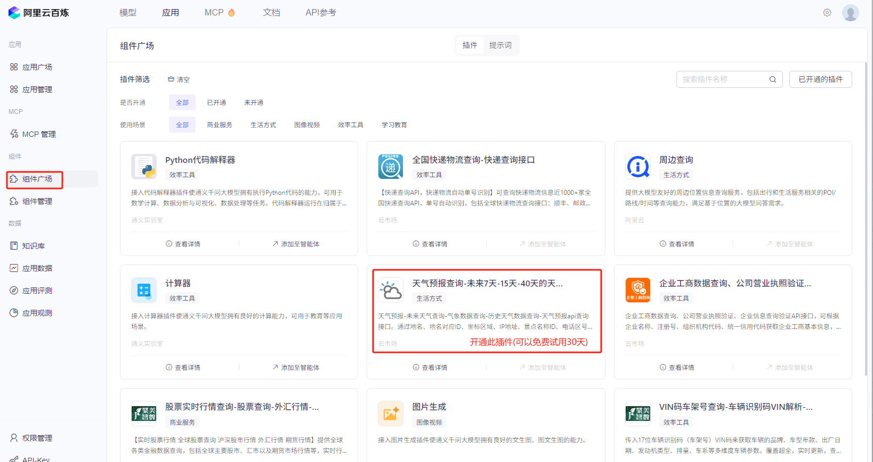Screen dimensions: 873x462
Task: Filter by 效率工具 scenario
Action: coord(351,125)
